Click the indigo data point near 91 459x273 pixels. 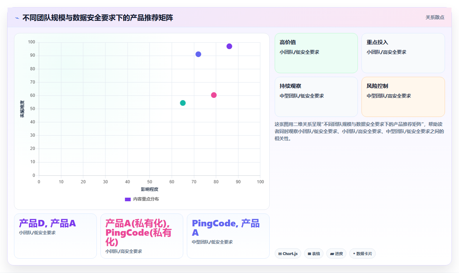[x=198, y=54]
